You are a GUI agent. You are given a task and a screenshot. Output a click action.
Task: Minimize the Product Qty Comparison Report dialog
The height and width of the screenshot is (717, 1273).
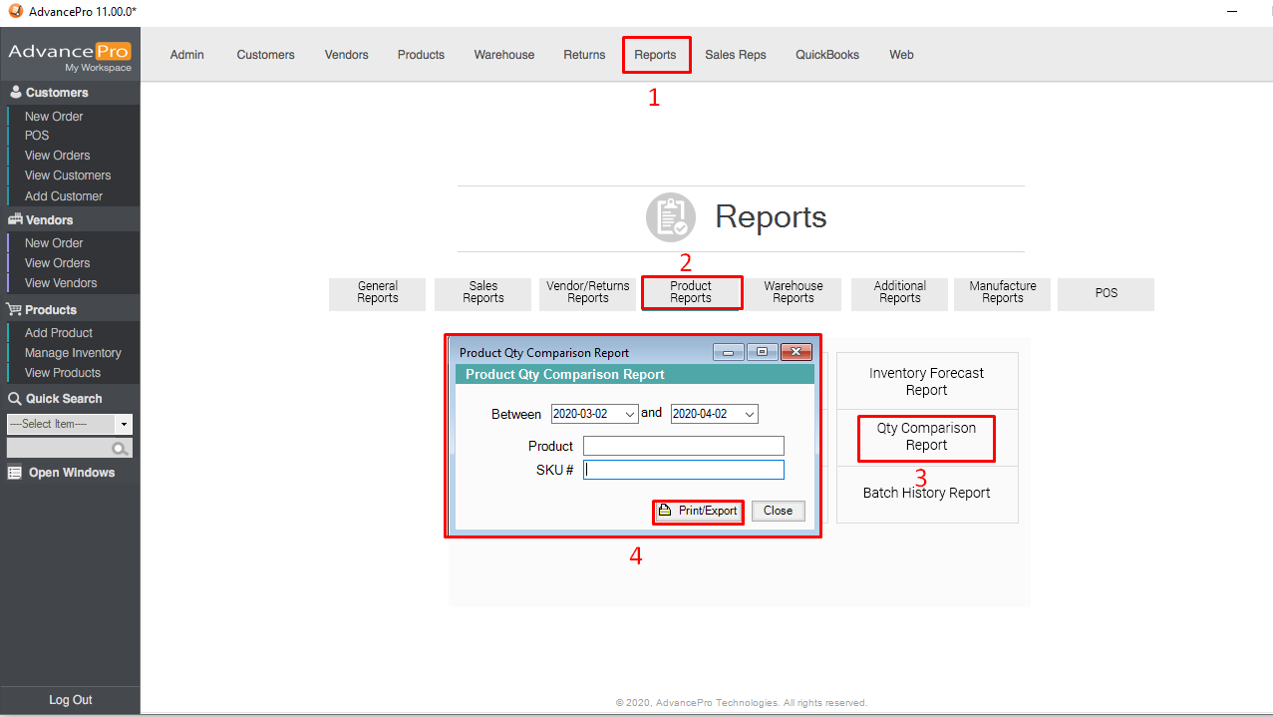pyautogui.click(x=729, y=352)
